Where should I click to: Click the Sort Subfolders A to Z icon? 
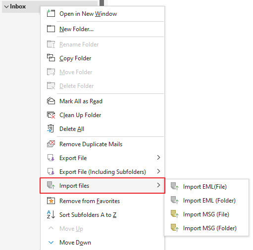tap(51, 214)
